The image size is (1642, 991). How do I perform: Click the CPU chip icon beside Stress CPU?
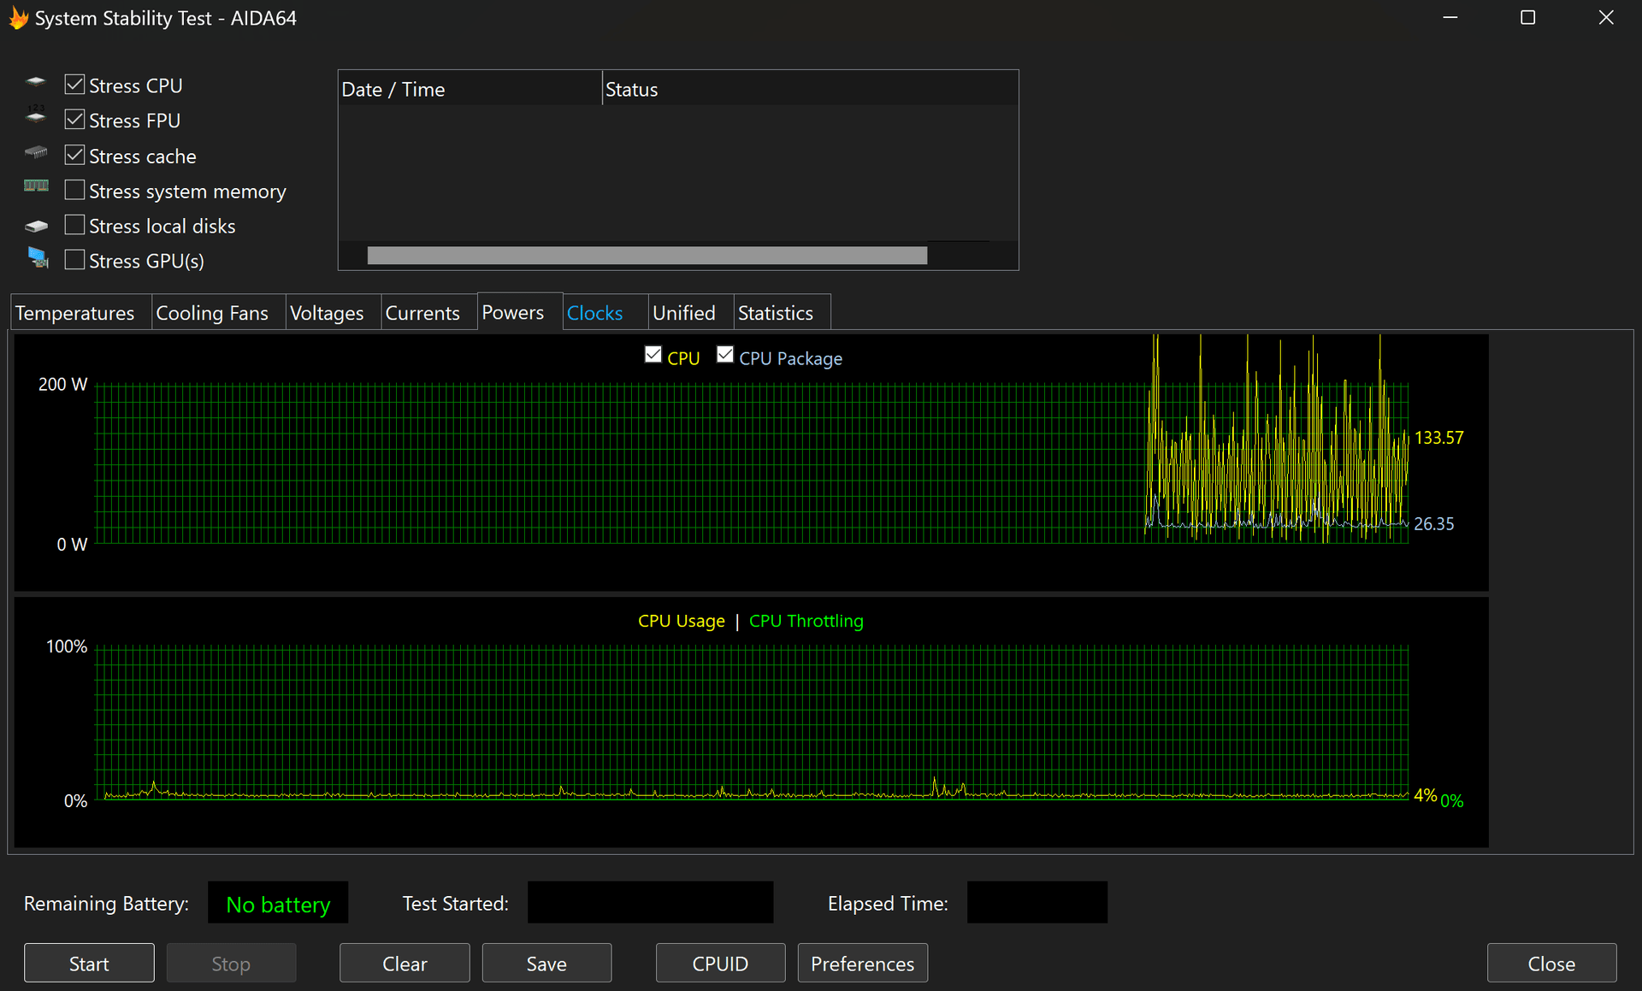tap(35, 83)
